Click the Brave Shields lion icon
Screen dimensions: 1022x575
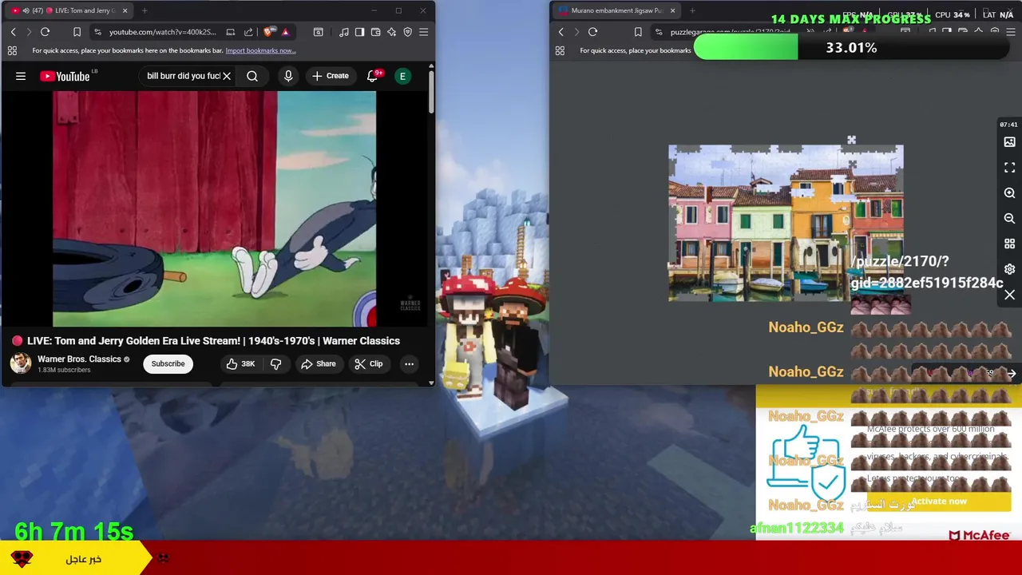268,32
